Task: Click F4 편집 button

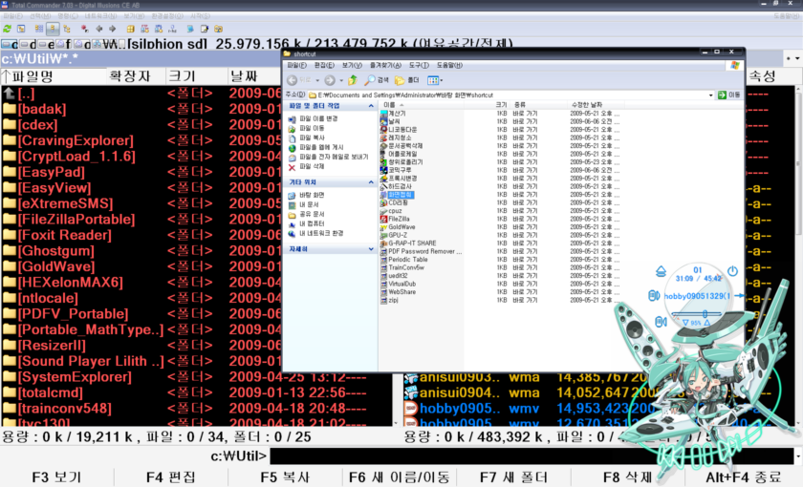Action: click(x=170, y=477)
